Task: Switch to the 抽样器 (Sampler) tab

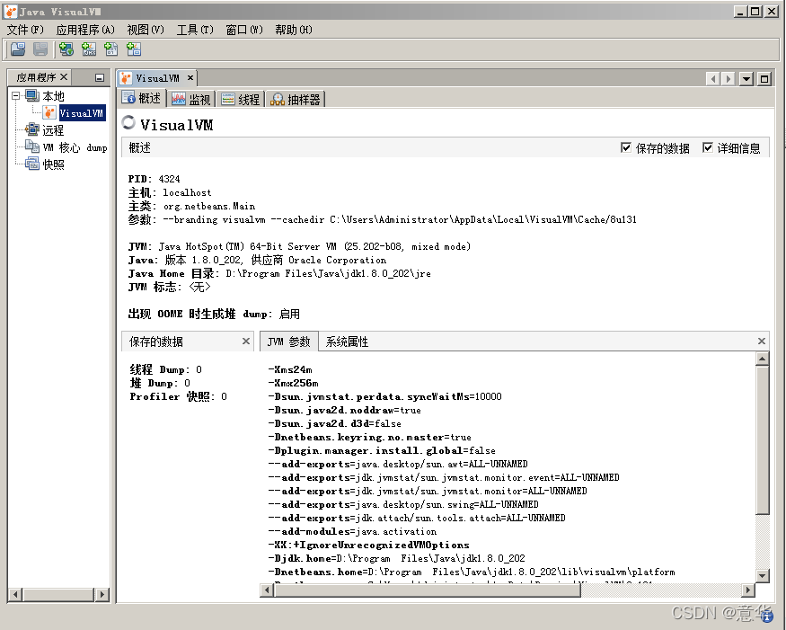Action: [295, 100]
